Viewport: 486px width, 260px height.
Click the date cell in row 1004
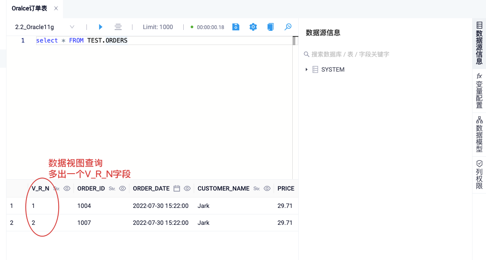pos(161,206)
